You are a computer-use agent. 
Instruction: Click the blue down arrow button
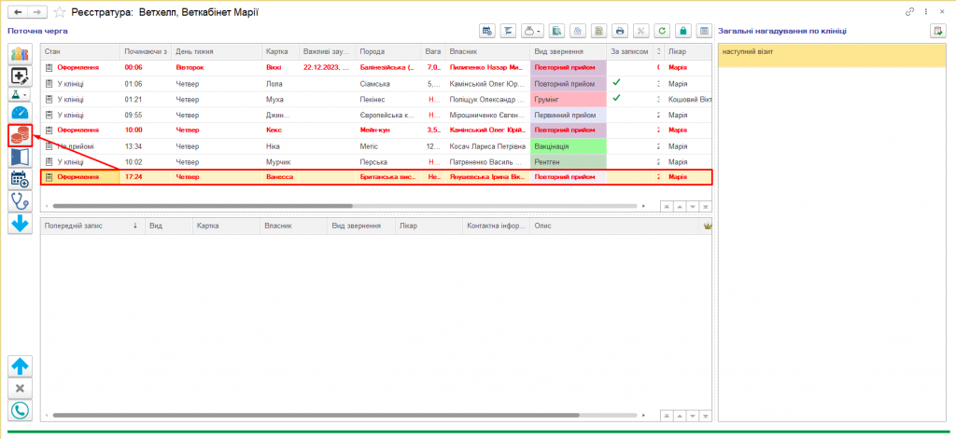(21, 223)
